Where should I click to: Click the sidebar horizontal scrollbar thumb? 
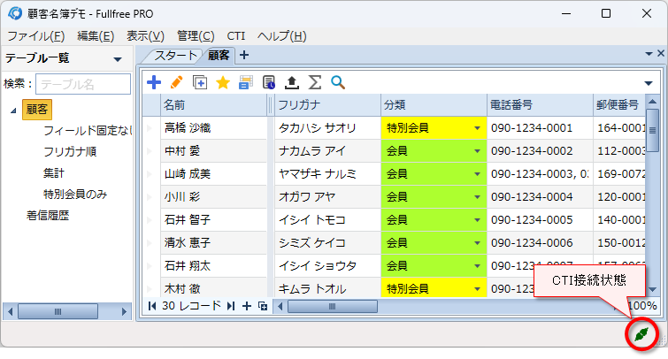[58, 312]
